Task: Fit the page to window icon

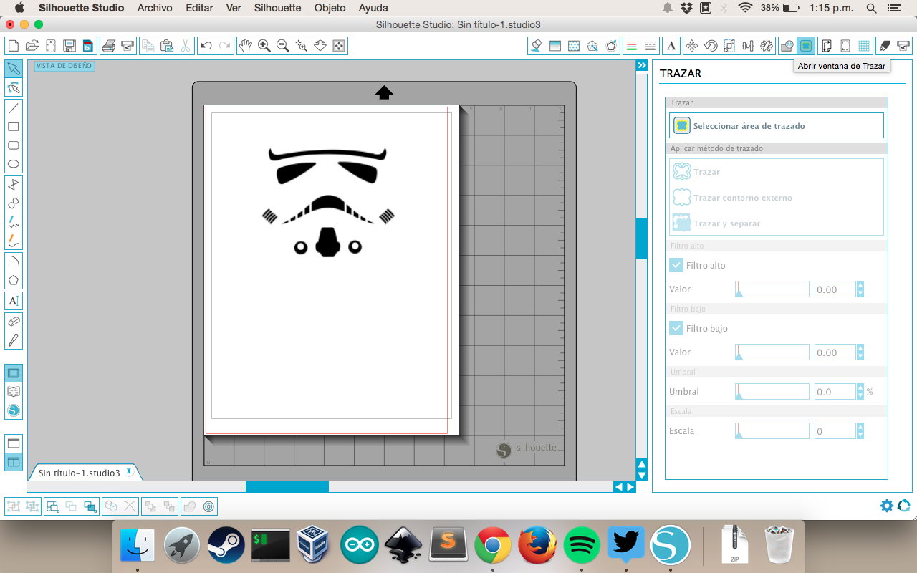Action: click(x=339, y=46)
